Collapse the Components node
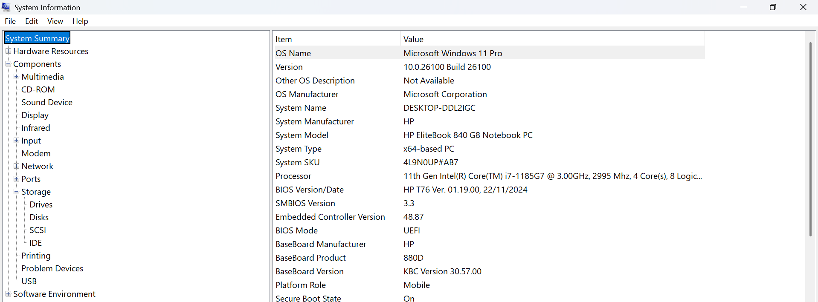The height and width of the screenshot is (302, 818). pos(8,64)
